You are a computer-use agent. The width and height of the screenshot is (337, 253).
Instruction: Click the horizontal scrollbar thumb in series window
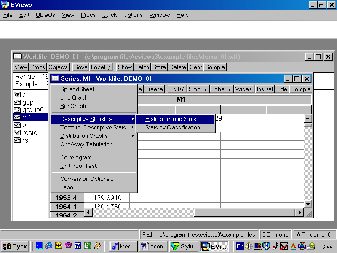click(x=245, y=213)
